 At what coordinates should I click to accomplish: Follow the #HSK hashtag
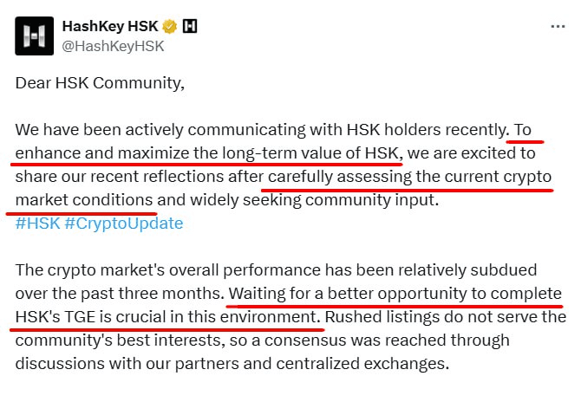pyautogui.click(x=37, y=224)
